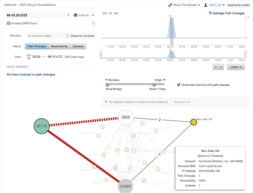253x193 pixels.
Task: Enable Group by continent checkbox
Action: pyautogui.click(x=67, y=36)
